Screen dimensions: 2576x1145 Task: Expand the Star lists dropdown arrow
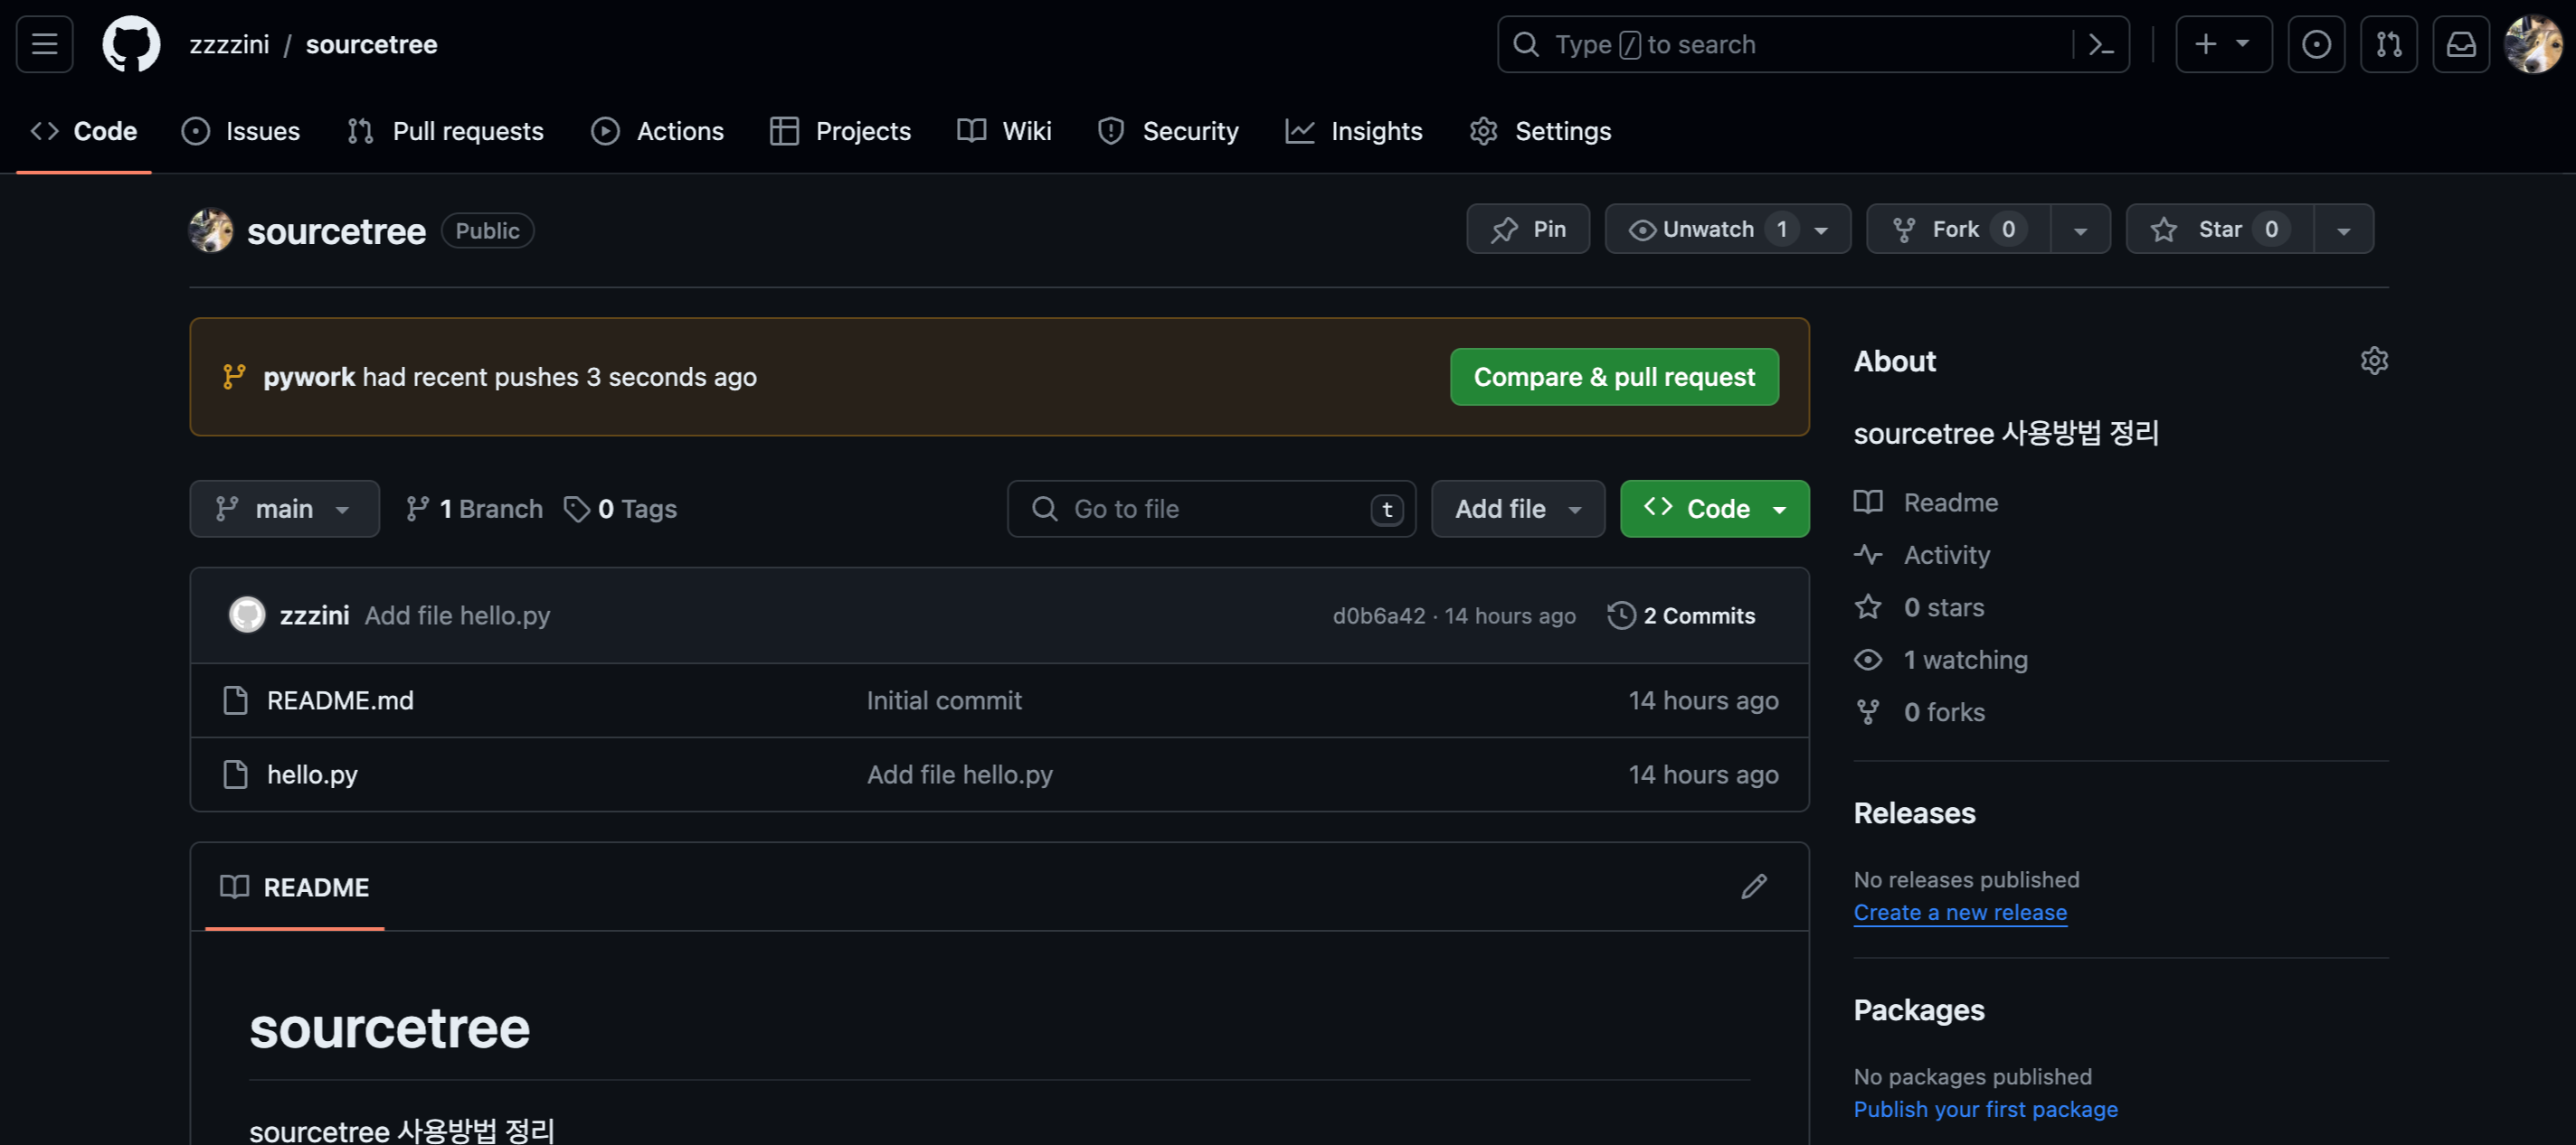tap(2343, 229)
